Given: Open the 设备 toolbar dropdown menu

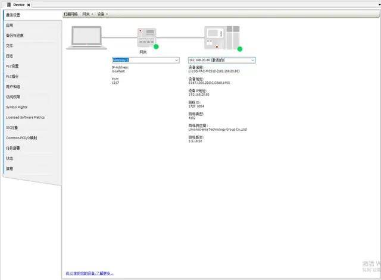Looking at the screenshot, I should tap(102, 14).
